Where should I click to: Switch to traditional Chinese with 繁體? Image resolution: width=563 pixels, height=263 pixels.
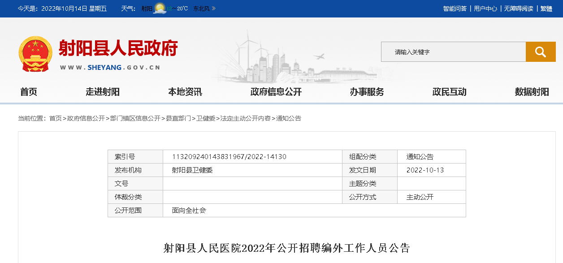[x=546, y=9]
